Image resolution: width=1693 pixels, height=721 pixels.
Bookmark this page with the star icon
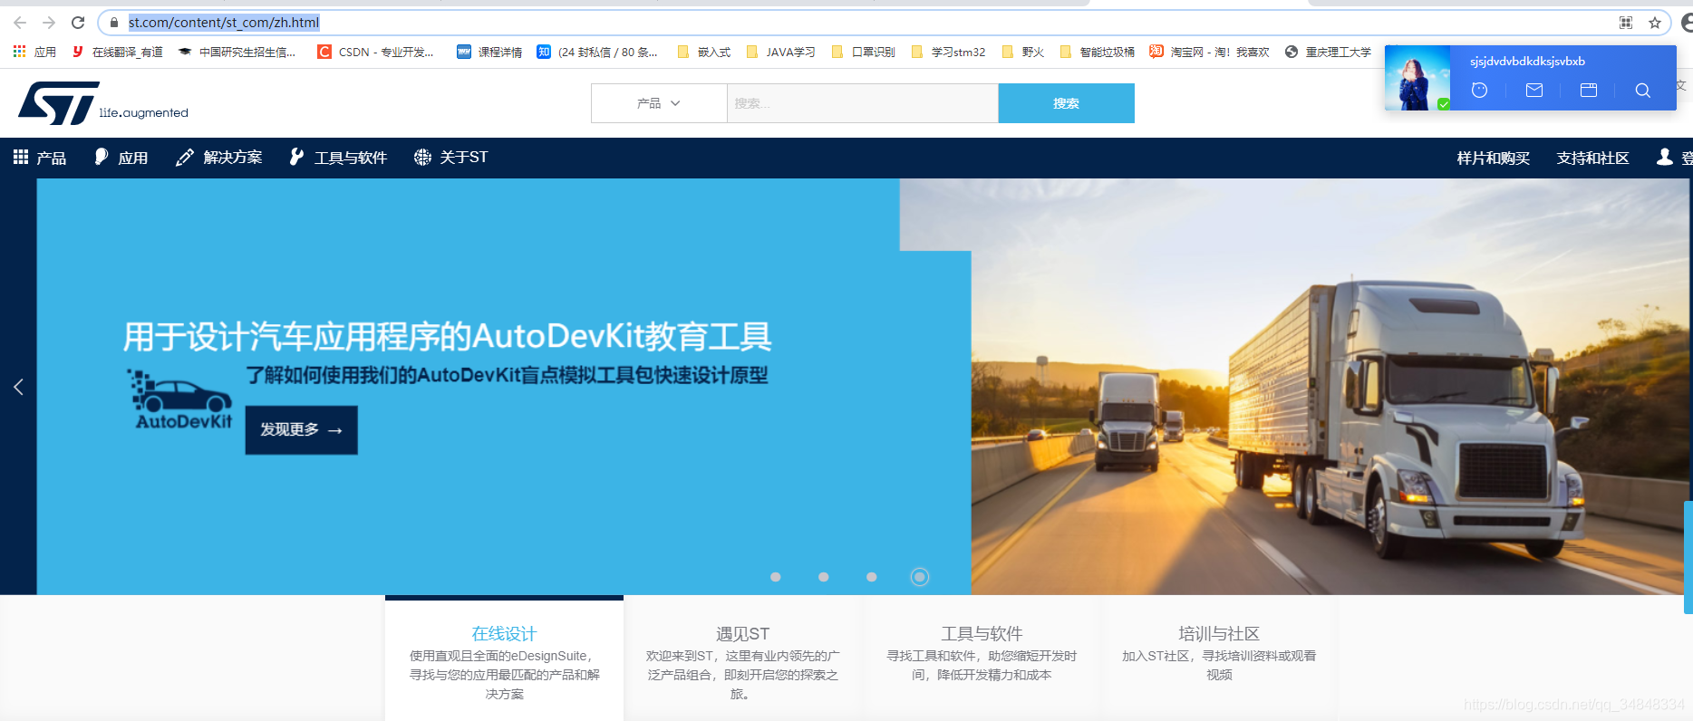(1654, 23)
